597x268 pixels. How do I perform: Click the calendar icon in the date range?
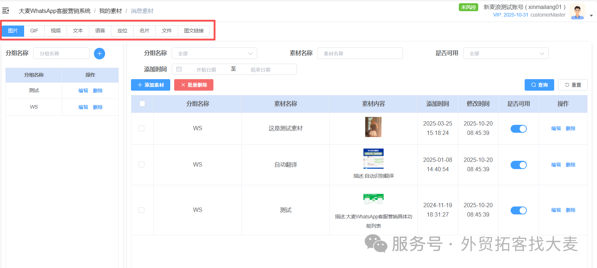[x=179, y=69]
